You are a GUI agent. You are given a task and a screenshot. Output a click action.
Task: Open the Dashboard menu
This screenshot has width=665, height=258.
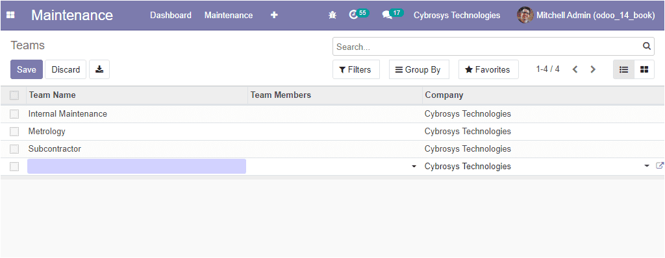[x=171, y=16]
